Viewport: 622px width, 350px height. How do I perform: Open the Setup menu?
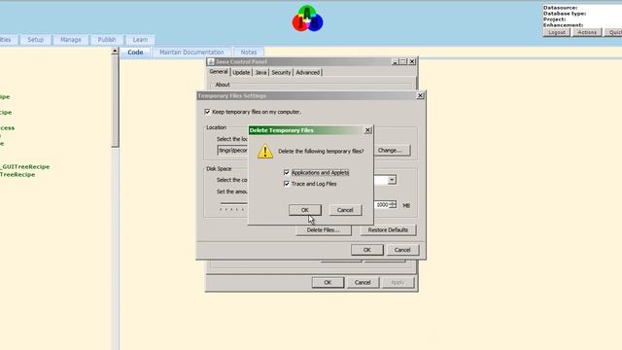[x=35, y=40]
